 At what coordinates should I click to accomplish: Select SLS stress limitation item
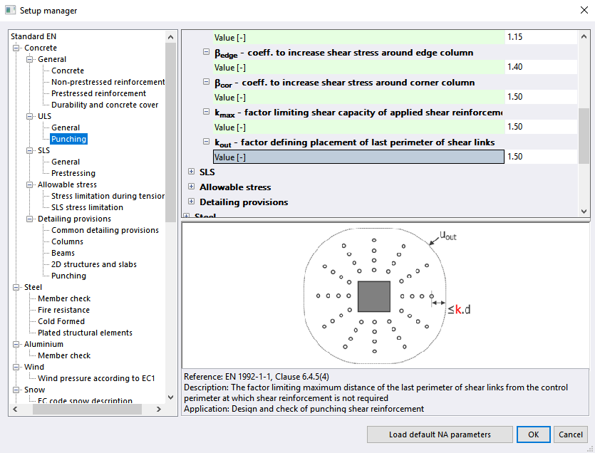(x=87, y=207)
